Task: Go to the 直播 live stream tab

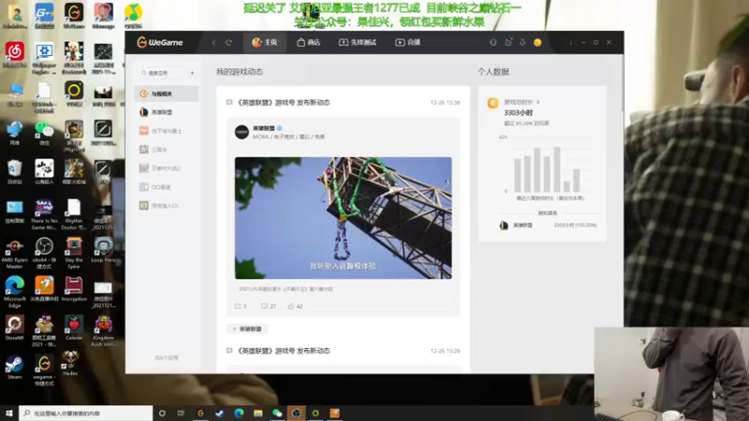Action: pos(408,42)
